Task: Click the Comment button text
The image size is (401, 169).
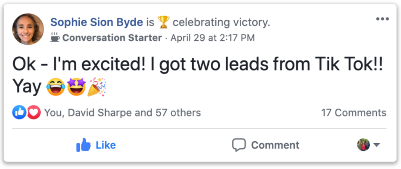Action: 275,145
